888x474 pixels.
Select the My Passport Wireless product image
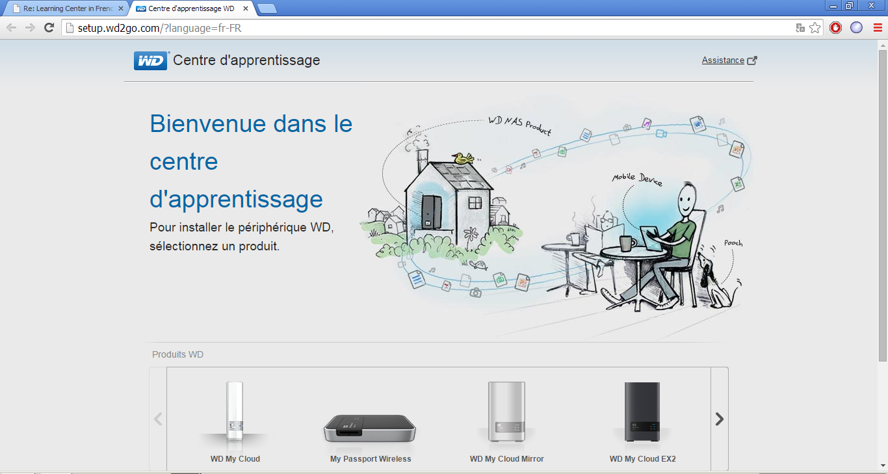pyautogui.click(x=370, y=428)
